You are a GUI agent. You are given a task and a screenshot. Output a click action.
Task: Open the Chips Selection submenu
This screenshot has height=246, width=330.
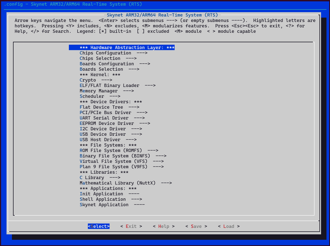[x=108, y=58]
